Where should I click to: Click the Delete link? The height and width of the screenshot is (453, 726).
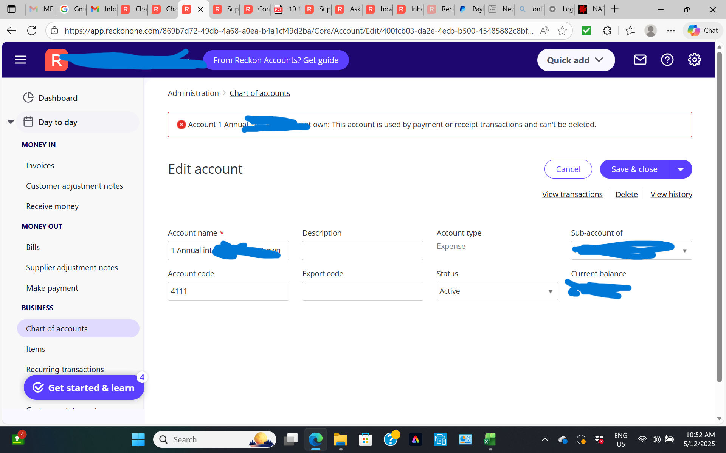point(626,194)
